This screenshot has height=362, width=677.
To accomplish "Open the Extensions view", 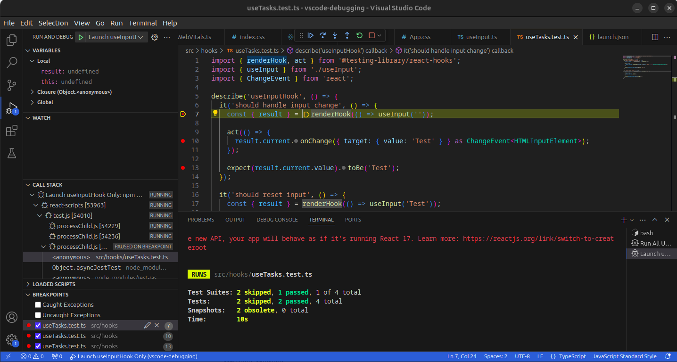I will tap(12, 131).
